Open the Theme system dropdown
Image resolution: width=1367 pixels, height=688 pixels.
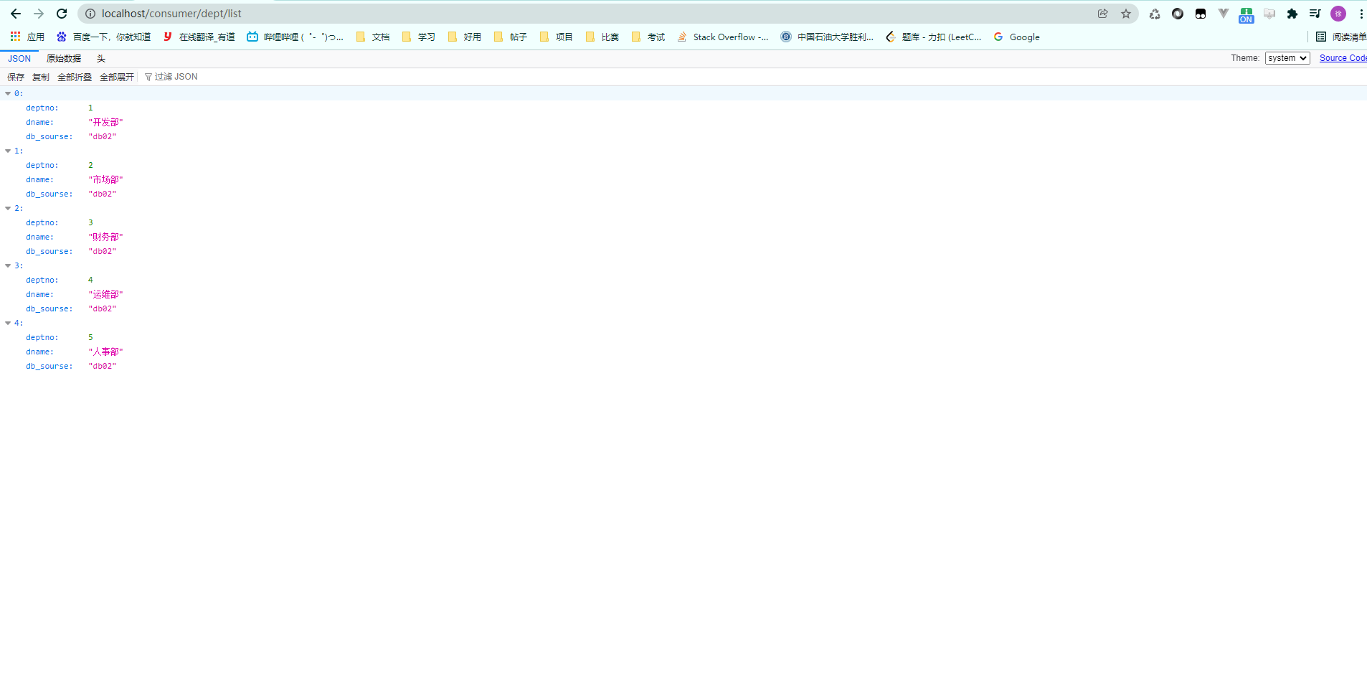click(x=1287, y=58)
